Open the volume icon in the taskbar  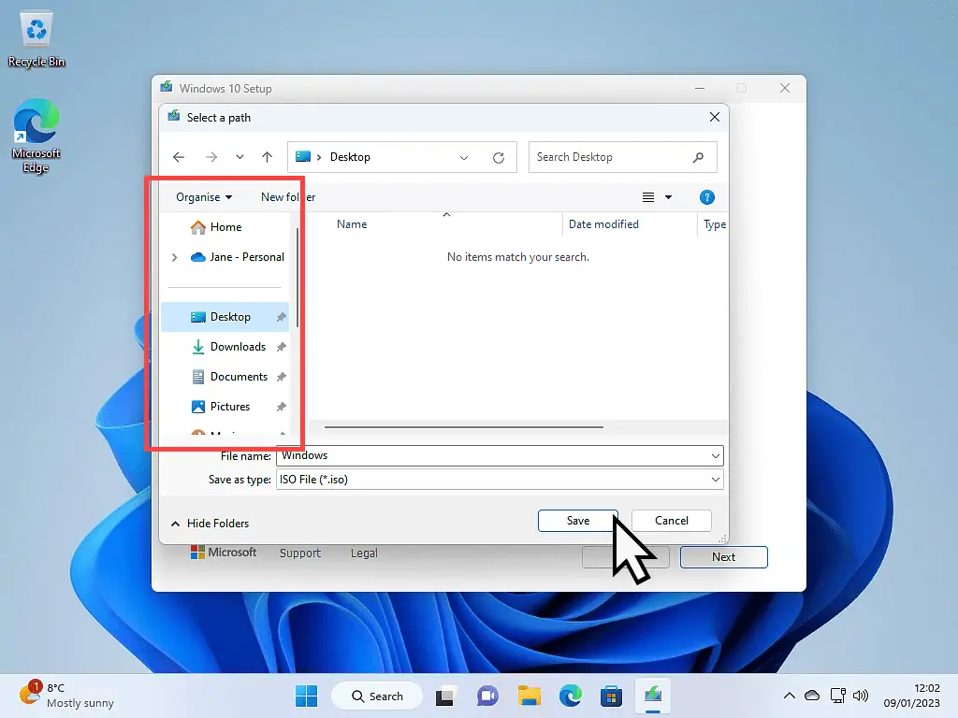coord(861,696)
